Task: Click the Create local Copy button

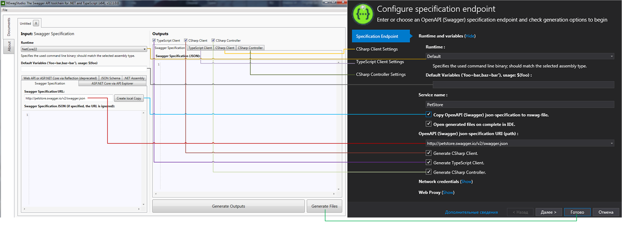Action: (x=129, y=98)
